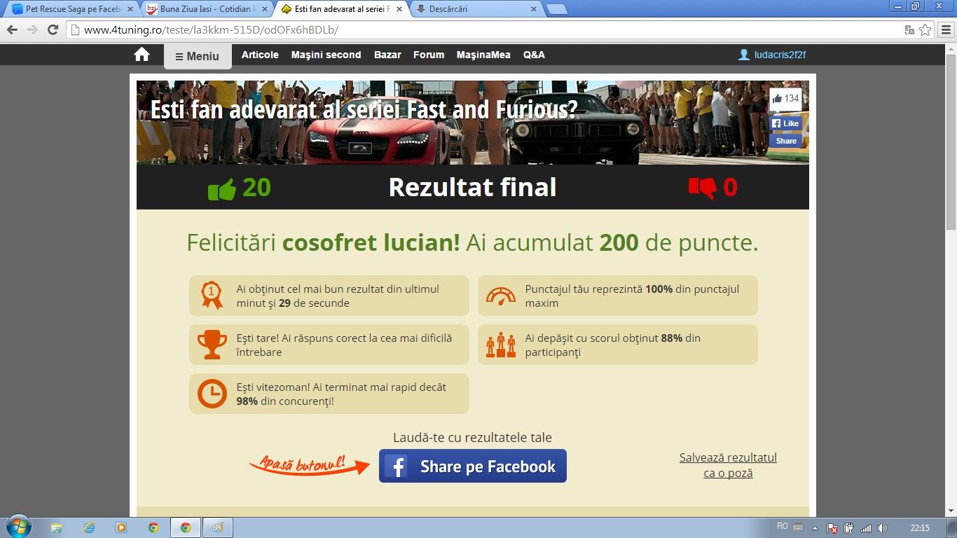
Task: Open the volume speaker tray icon
Action: pyautogui.click(x=882, y=527)
